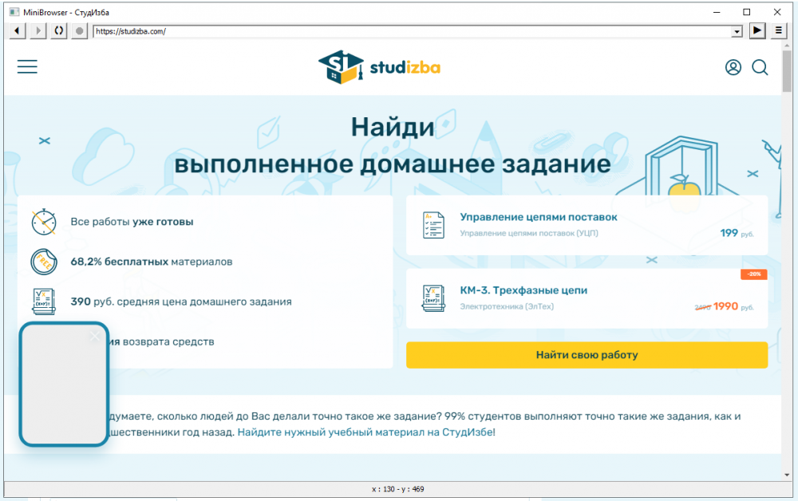Click 'Электротехника (ЭлТех)' subject label

click(507, 306)
